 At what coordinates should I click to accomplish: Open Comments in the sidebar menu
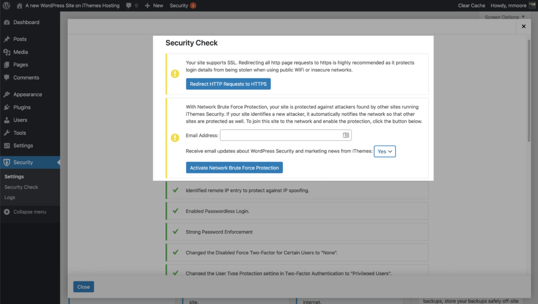click(x=30, y=78)
